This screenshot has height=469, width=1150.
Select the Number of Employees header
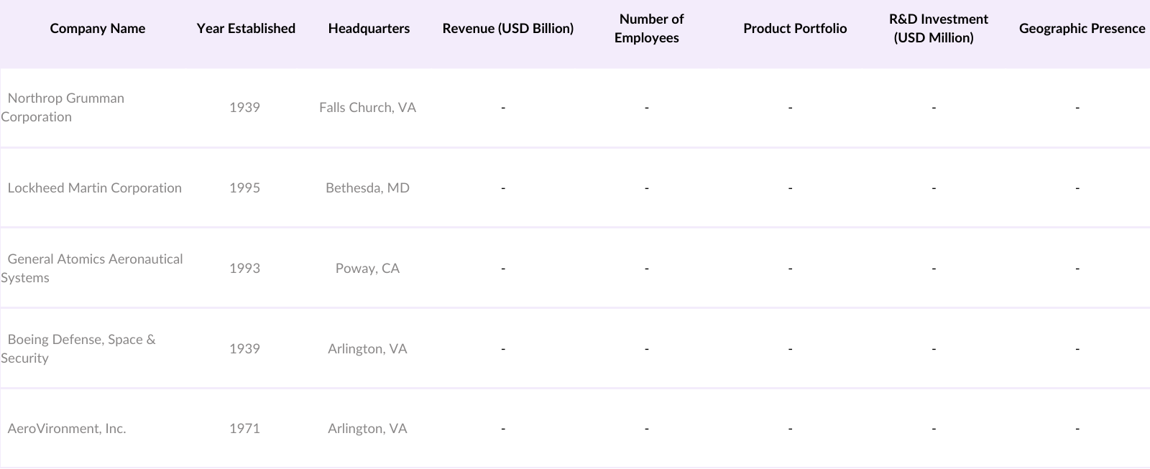(647, 29)
